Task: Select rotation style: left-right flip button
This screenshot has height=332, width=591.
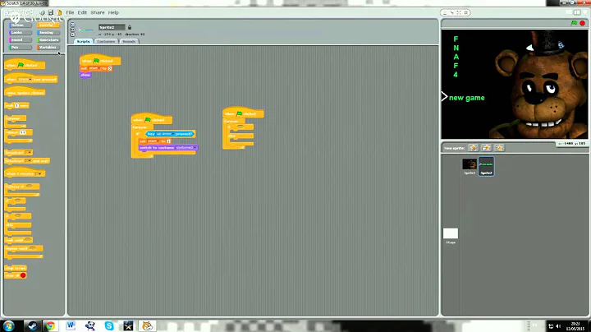Action: click(x=73, y=30)
